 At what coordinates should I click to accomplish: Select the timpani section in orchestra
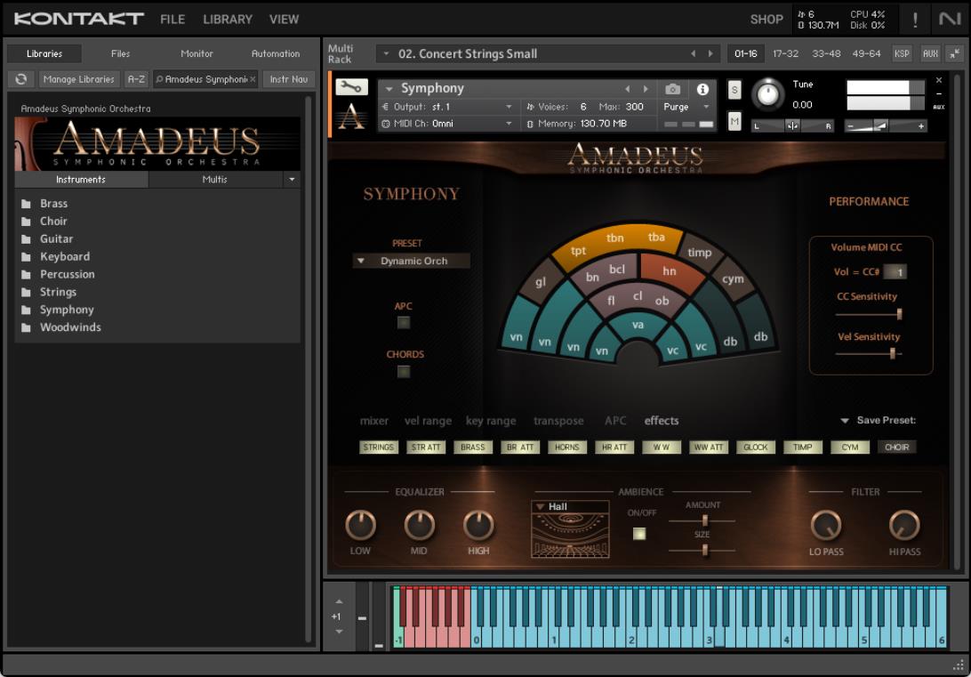700,253
